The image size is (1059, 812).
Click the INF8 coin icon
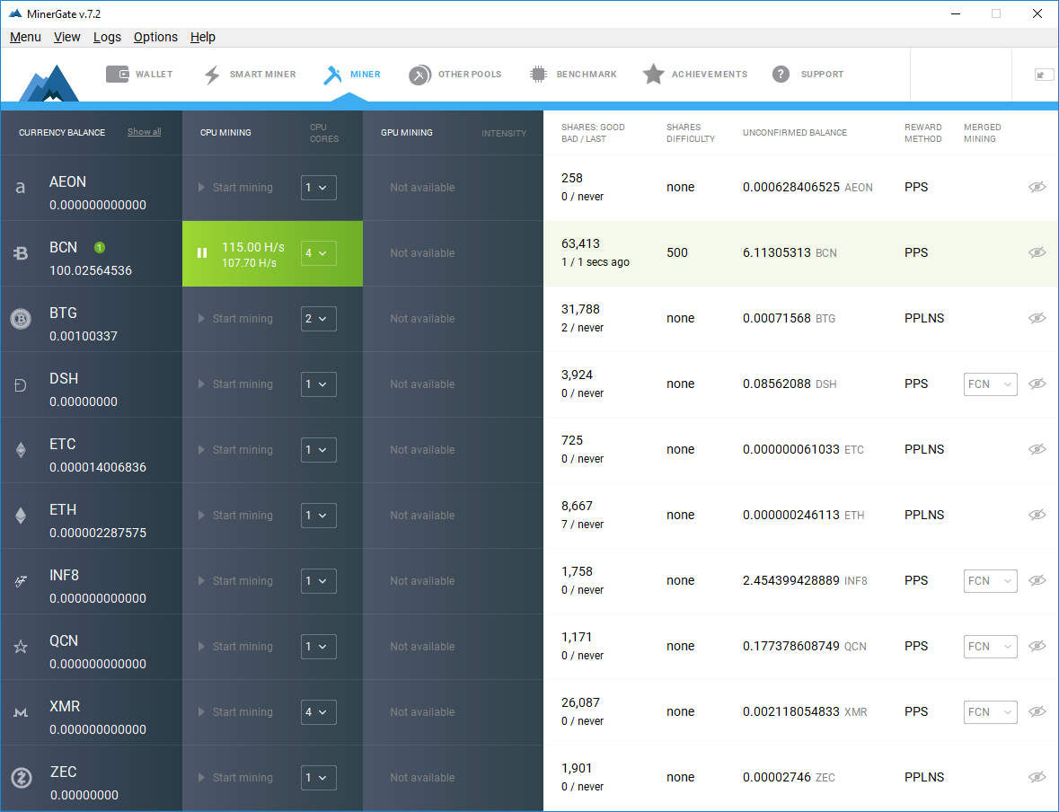click(x=21, y=581)
